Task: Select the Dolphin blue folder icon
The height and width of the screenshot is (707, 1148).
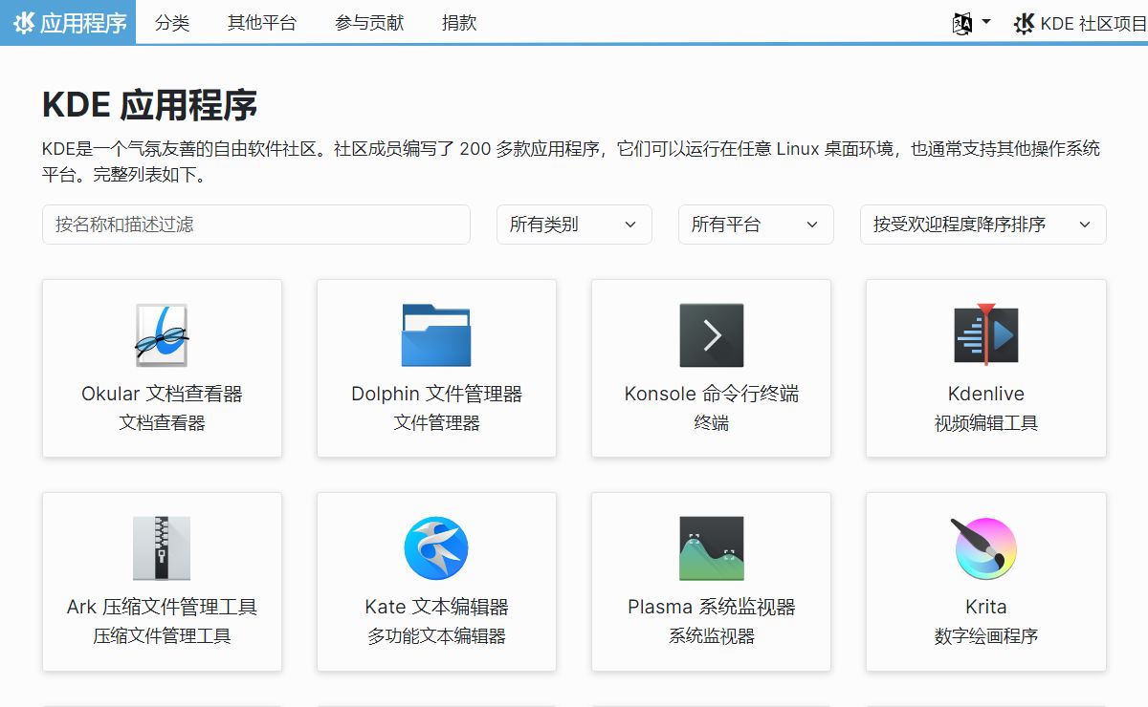Action: point(436,335)
